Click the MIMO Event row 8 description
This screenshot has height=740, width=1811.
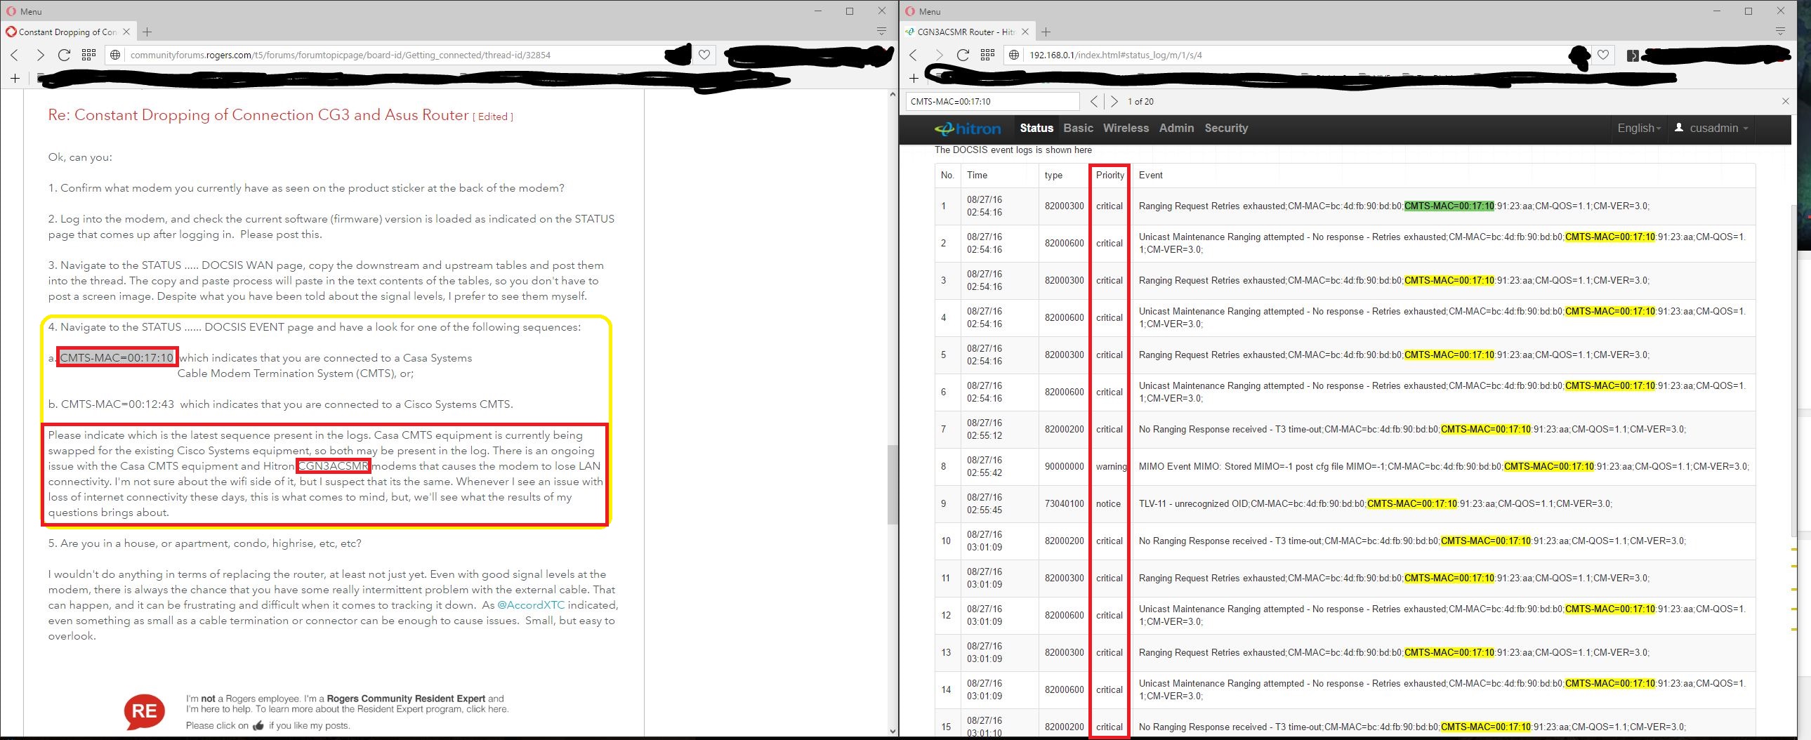click(x=1443, y=467)
